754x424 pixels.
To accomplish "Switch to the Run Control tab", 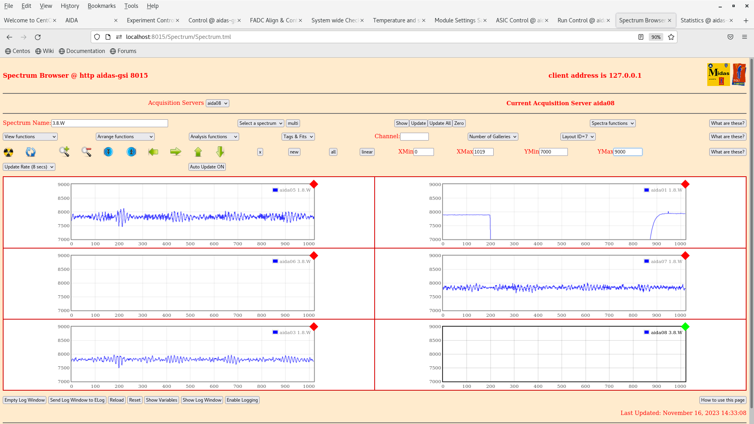I will click(x=580, y=20).
